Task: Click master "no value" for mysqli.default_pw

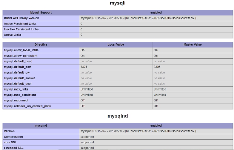Action: tap(159, 72)
